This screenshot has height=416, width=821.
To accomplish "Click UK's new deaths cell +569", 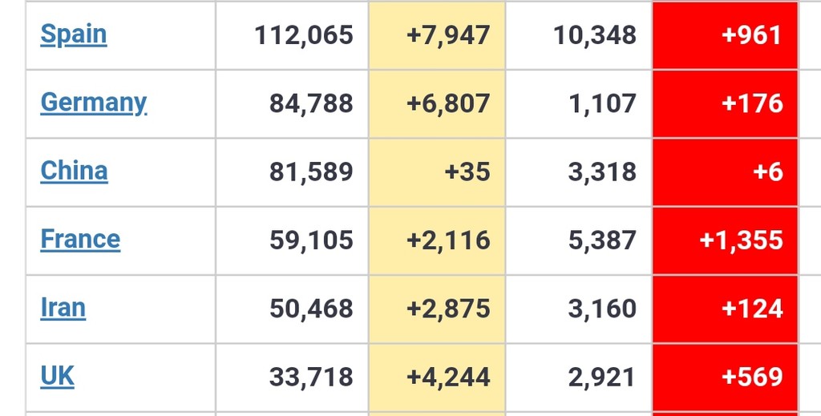I will [751, 377].
